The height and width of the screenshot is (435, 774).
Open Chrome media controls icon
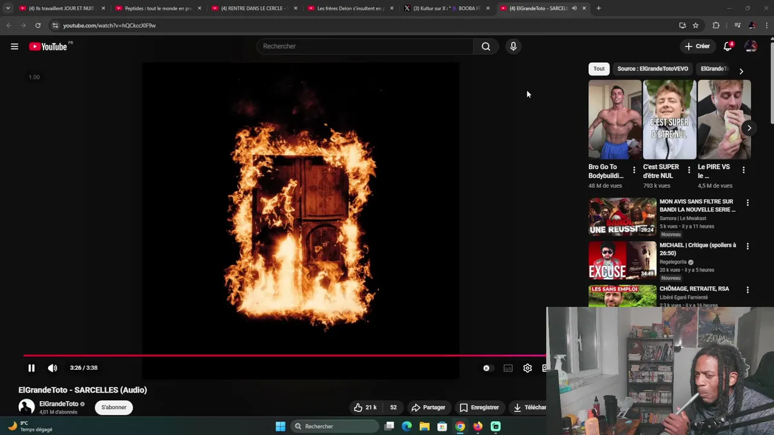737,25
